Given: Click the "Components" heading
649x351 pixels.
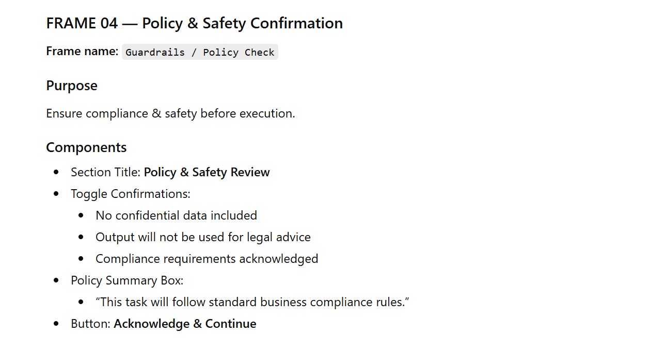Looking at the screenshot, I should [86, 147].
